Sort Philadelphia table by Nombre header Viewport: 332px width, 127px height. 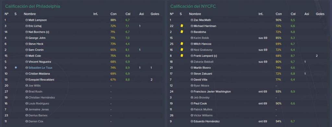coord(30,14)
